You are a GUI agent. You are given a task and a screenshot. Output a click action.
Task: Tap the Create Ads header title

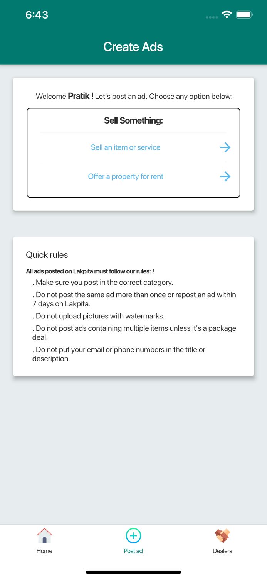(133, 47)
